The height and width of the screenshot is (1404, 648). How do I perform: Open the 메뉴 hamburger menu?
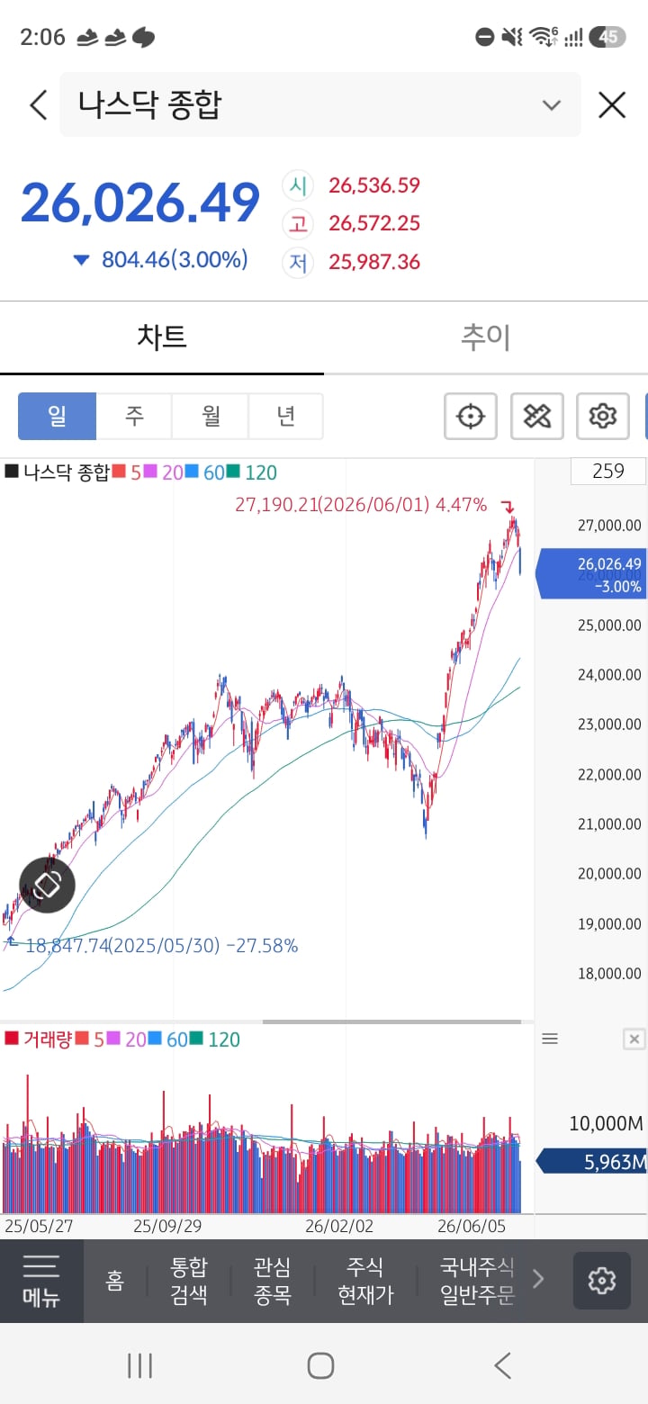tap(41, 1281)
